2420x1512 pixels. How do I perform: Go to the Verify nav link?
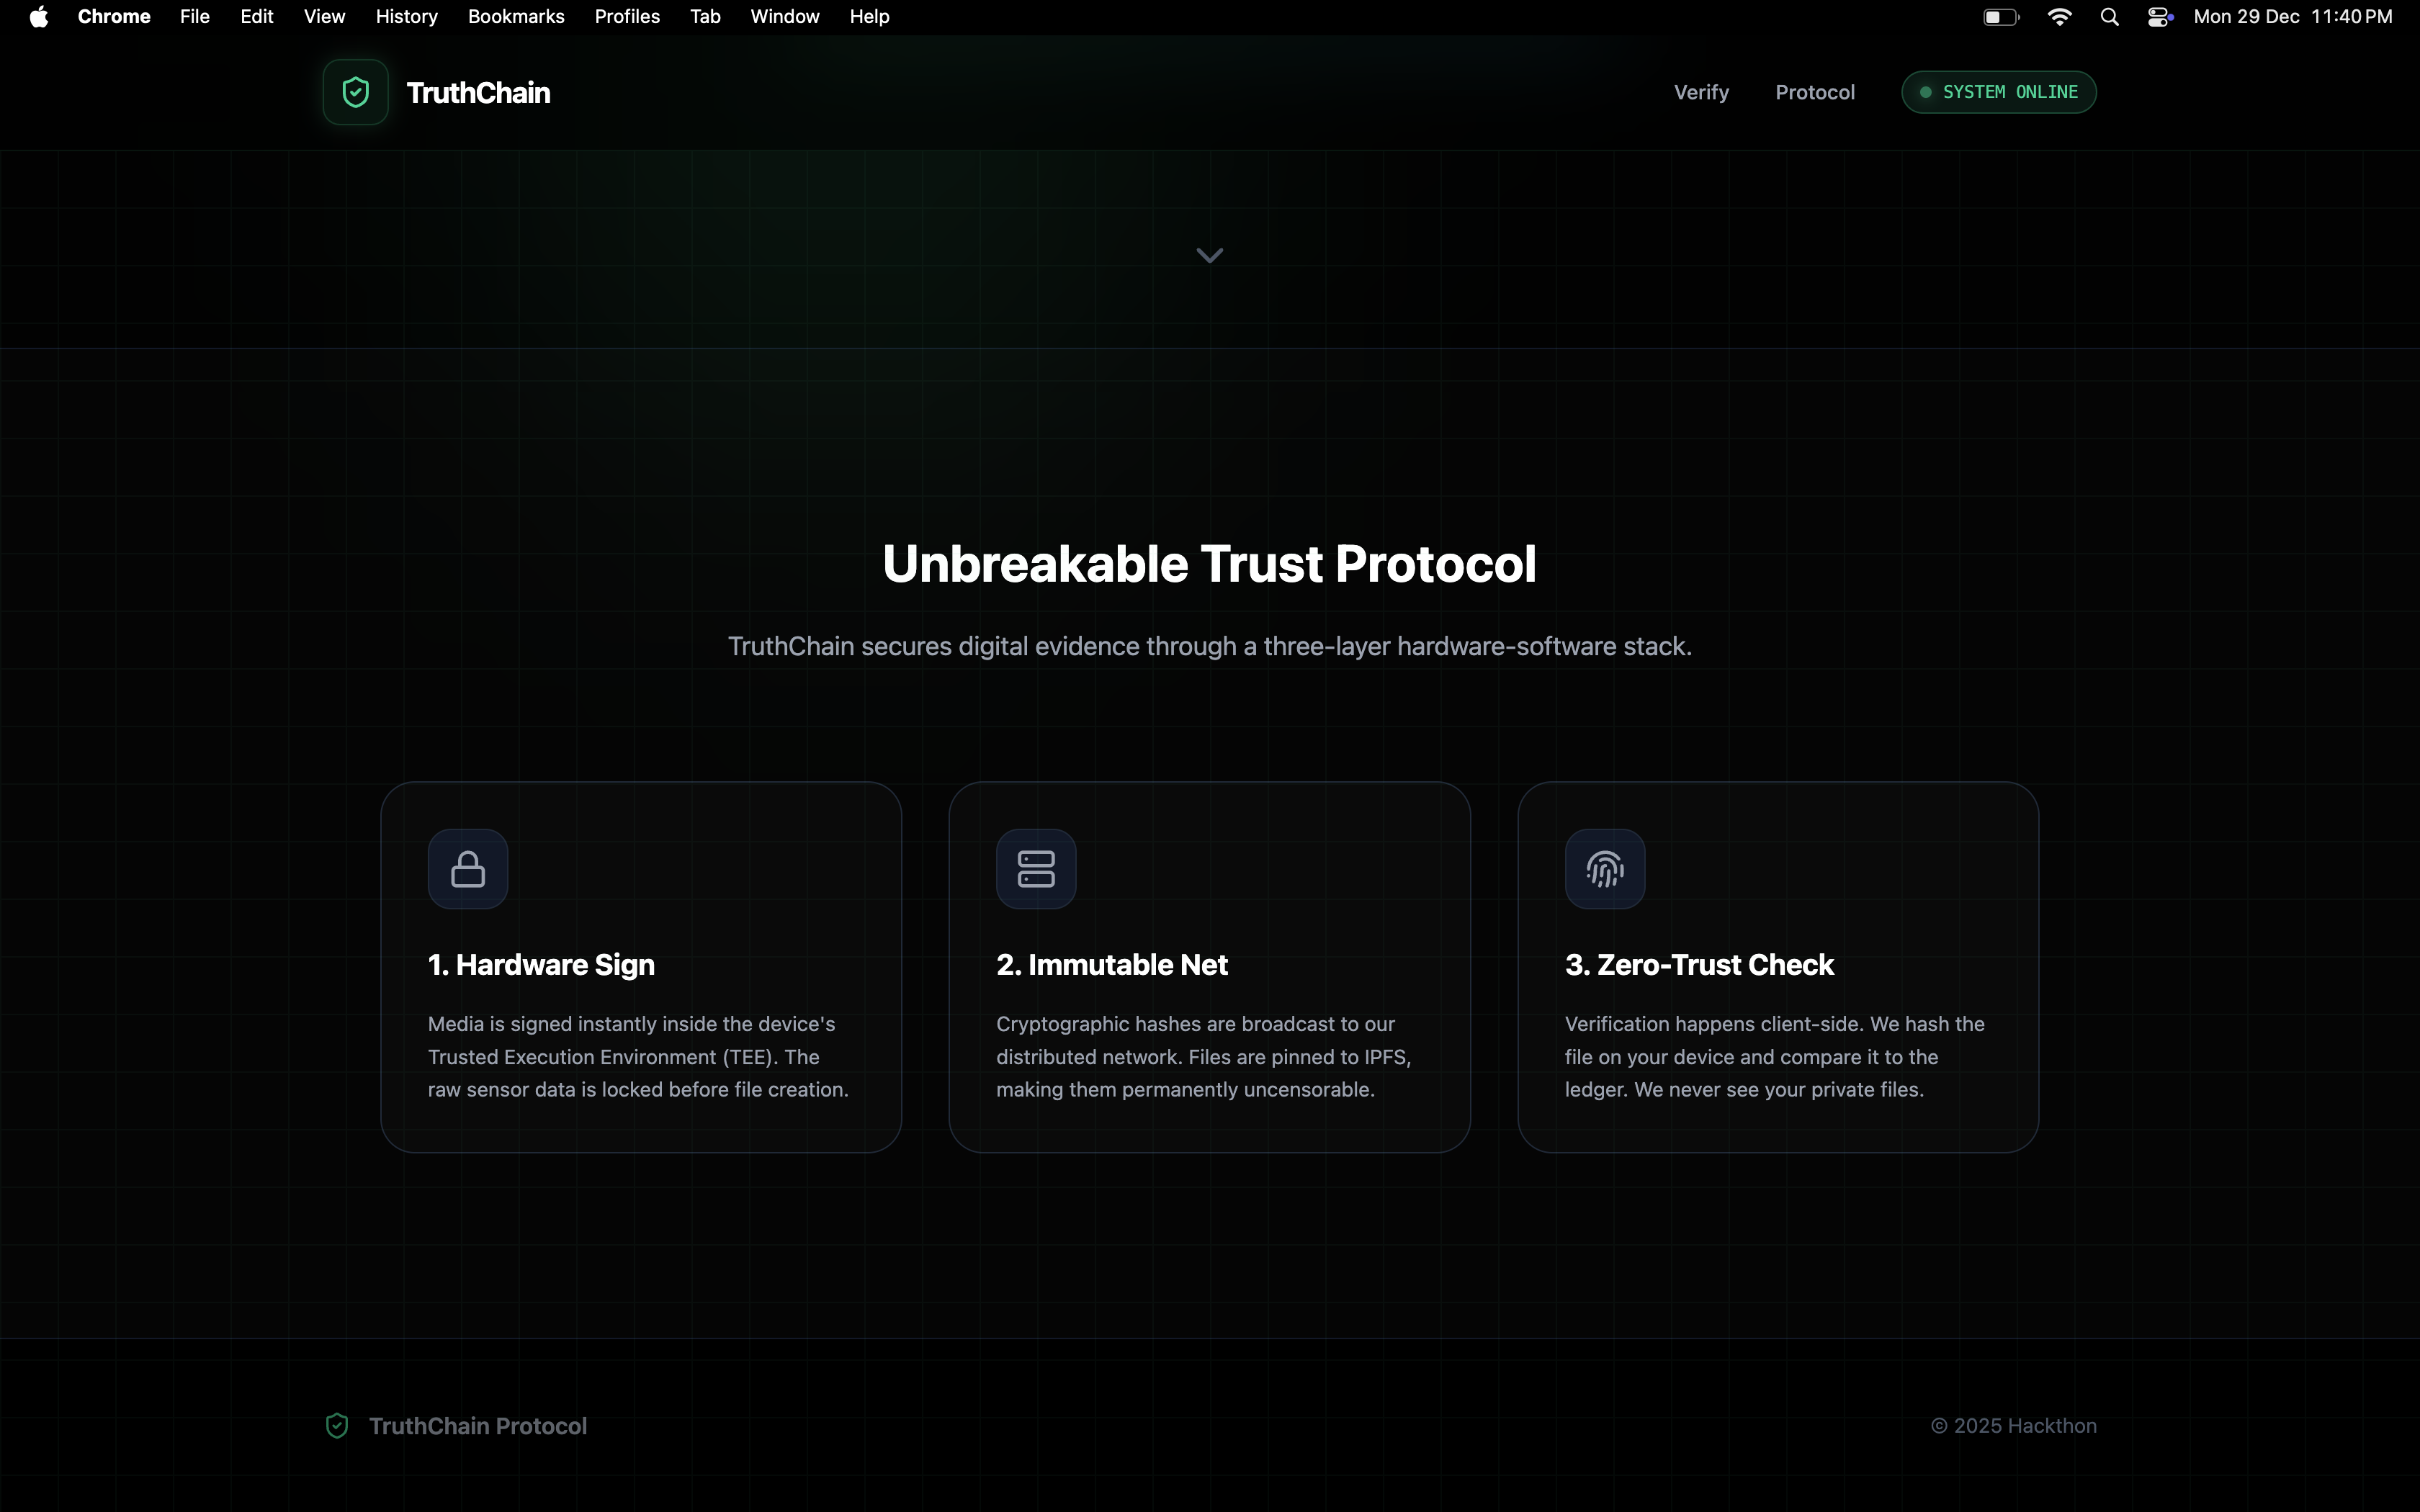click(1701, 92)
